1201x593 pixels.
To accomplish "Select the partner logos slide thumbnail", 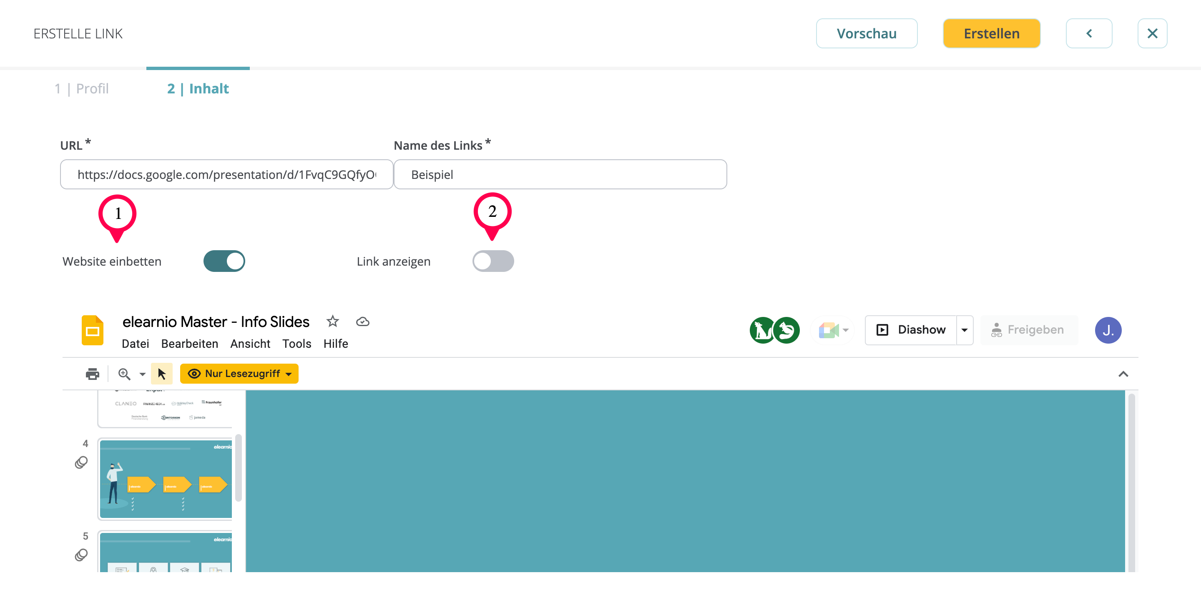I will coord(165,409).
